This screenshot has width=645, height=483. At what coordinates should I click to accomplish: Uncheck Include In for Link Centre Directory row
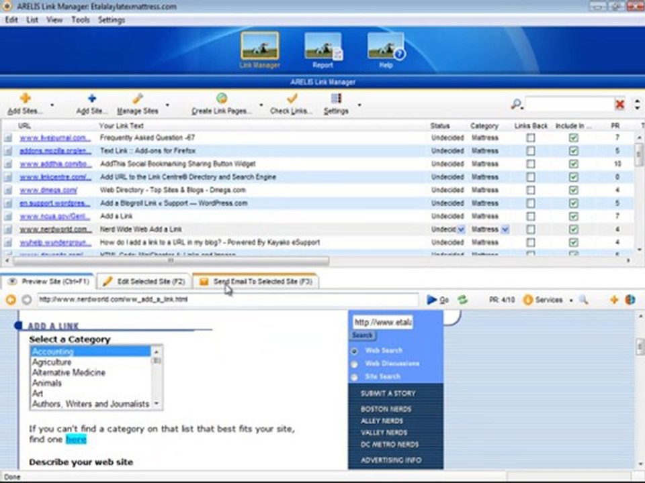tap(573, 177)
